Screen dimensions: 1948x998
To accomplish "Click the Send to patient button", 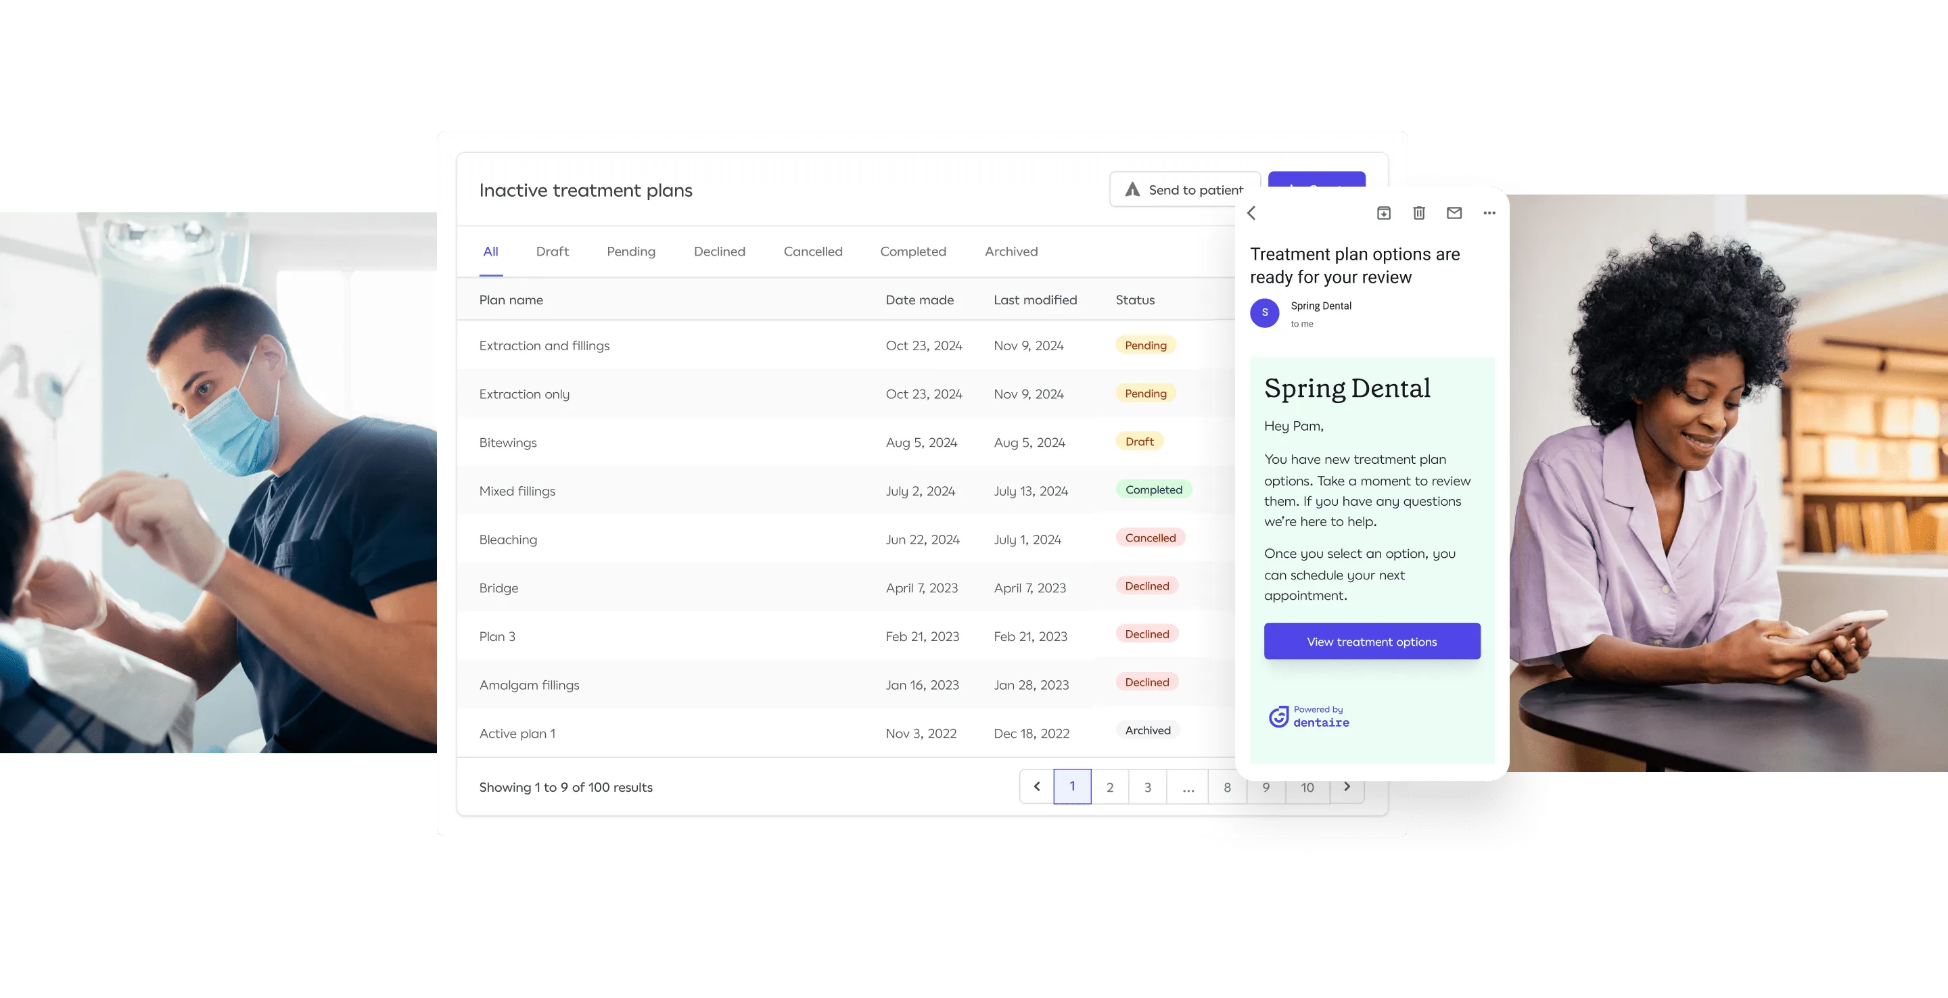I will pos(1184,190).
